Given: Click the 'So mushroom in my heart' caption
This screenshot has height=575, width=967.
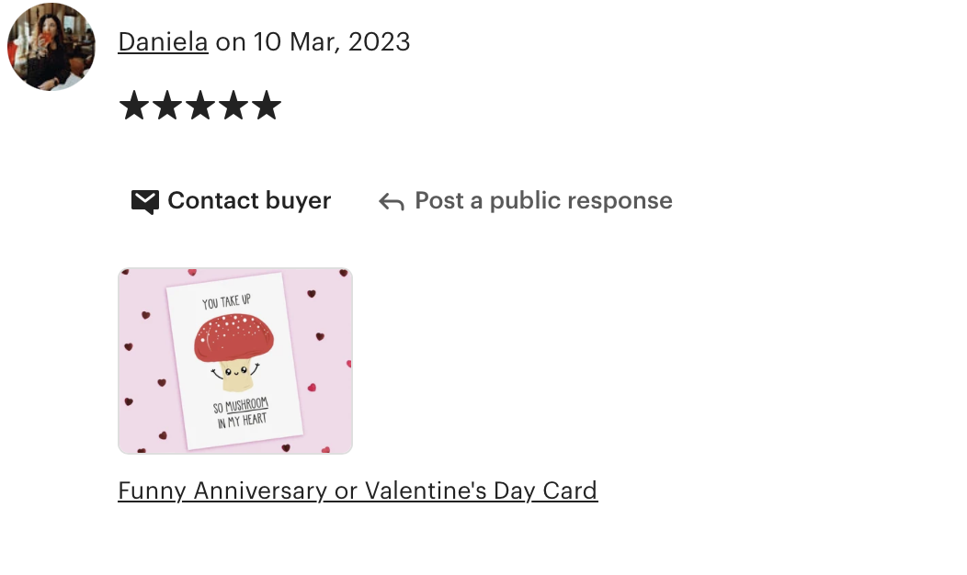Looking at the screenshot, I should pos(241,412).
